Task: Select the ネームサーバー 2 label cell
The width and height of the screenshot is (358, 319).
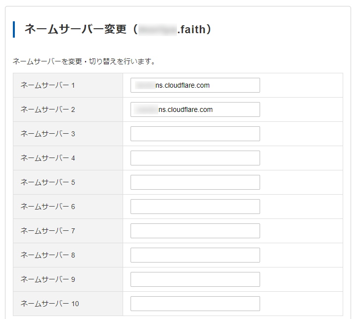Action: [x=47, y=109]
